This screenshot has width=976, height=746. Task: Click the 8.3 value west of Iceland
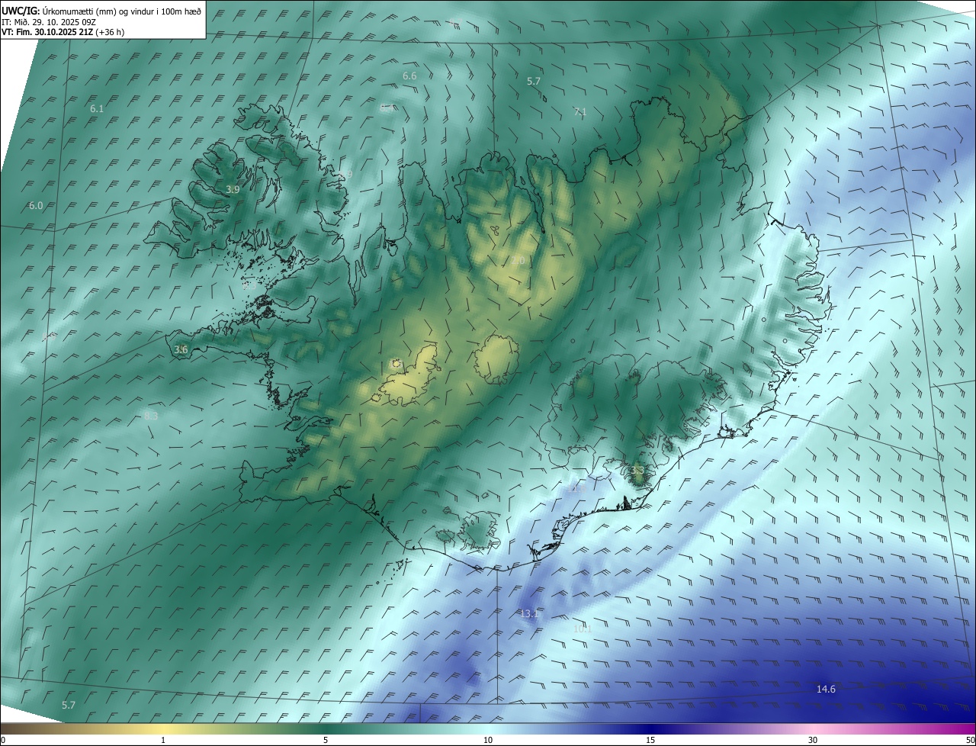tap(151, 416)
